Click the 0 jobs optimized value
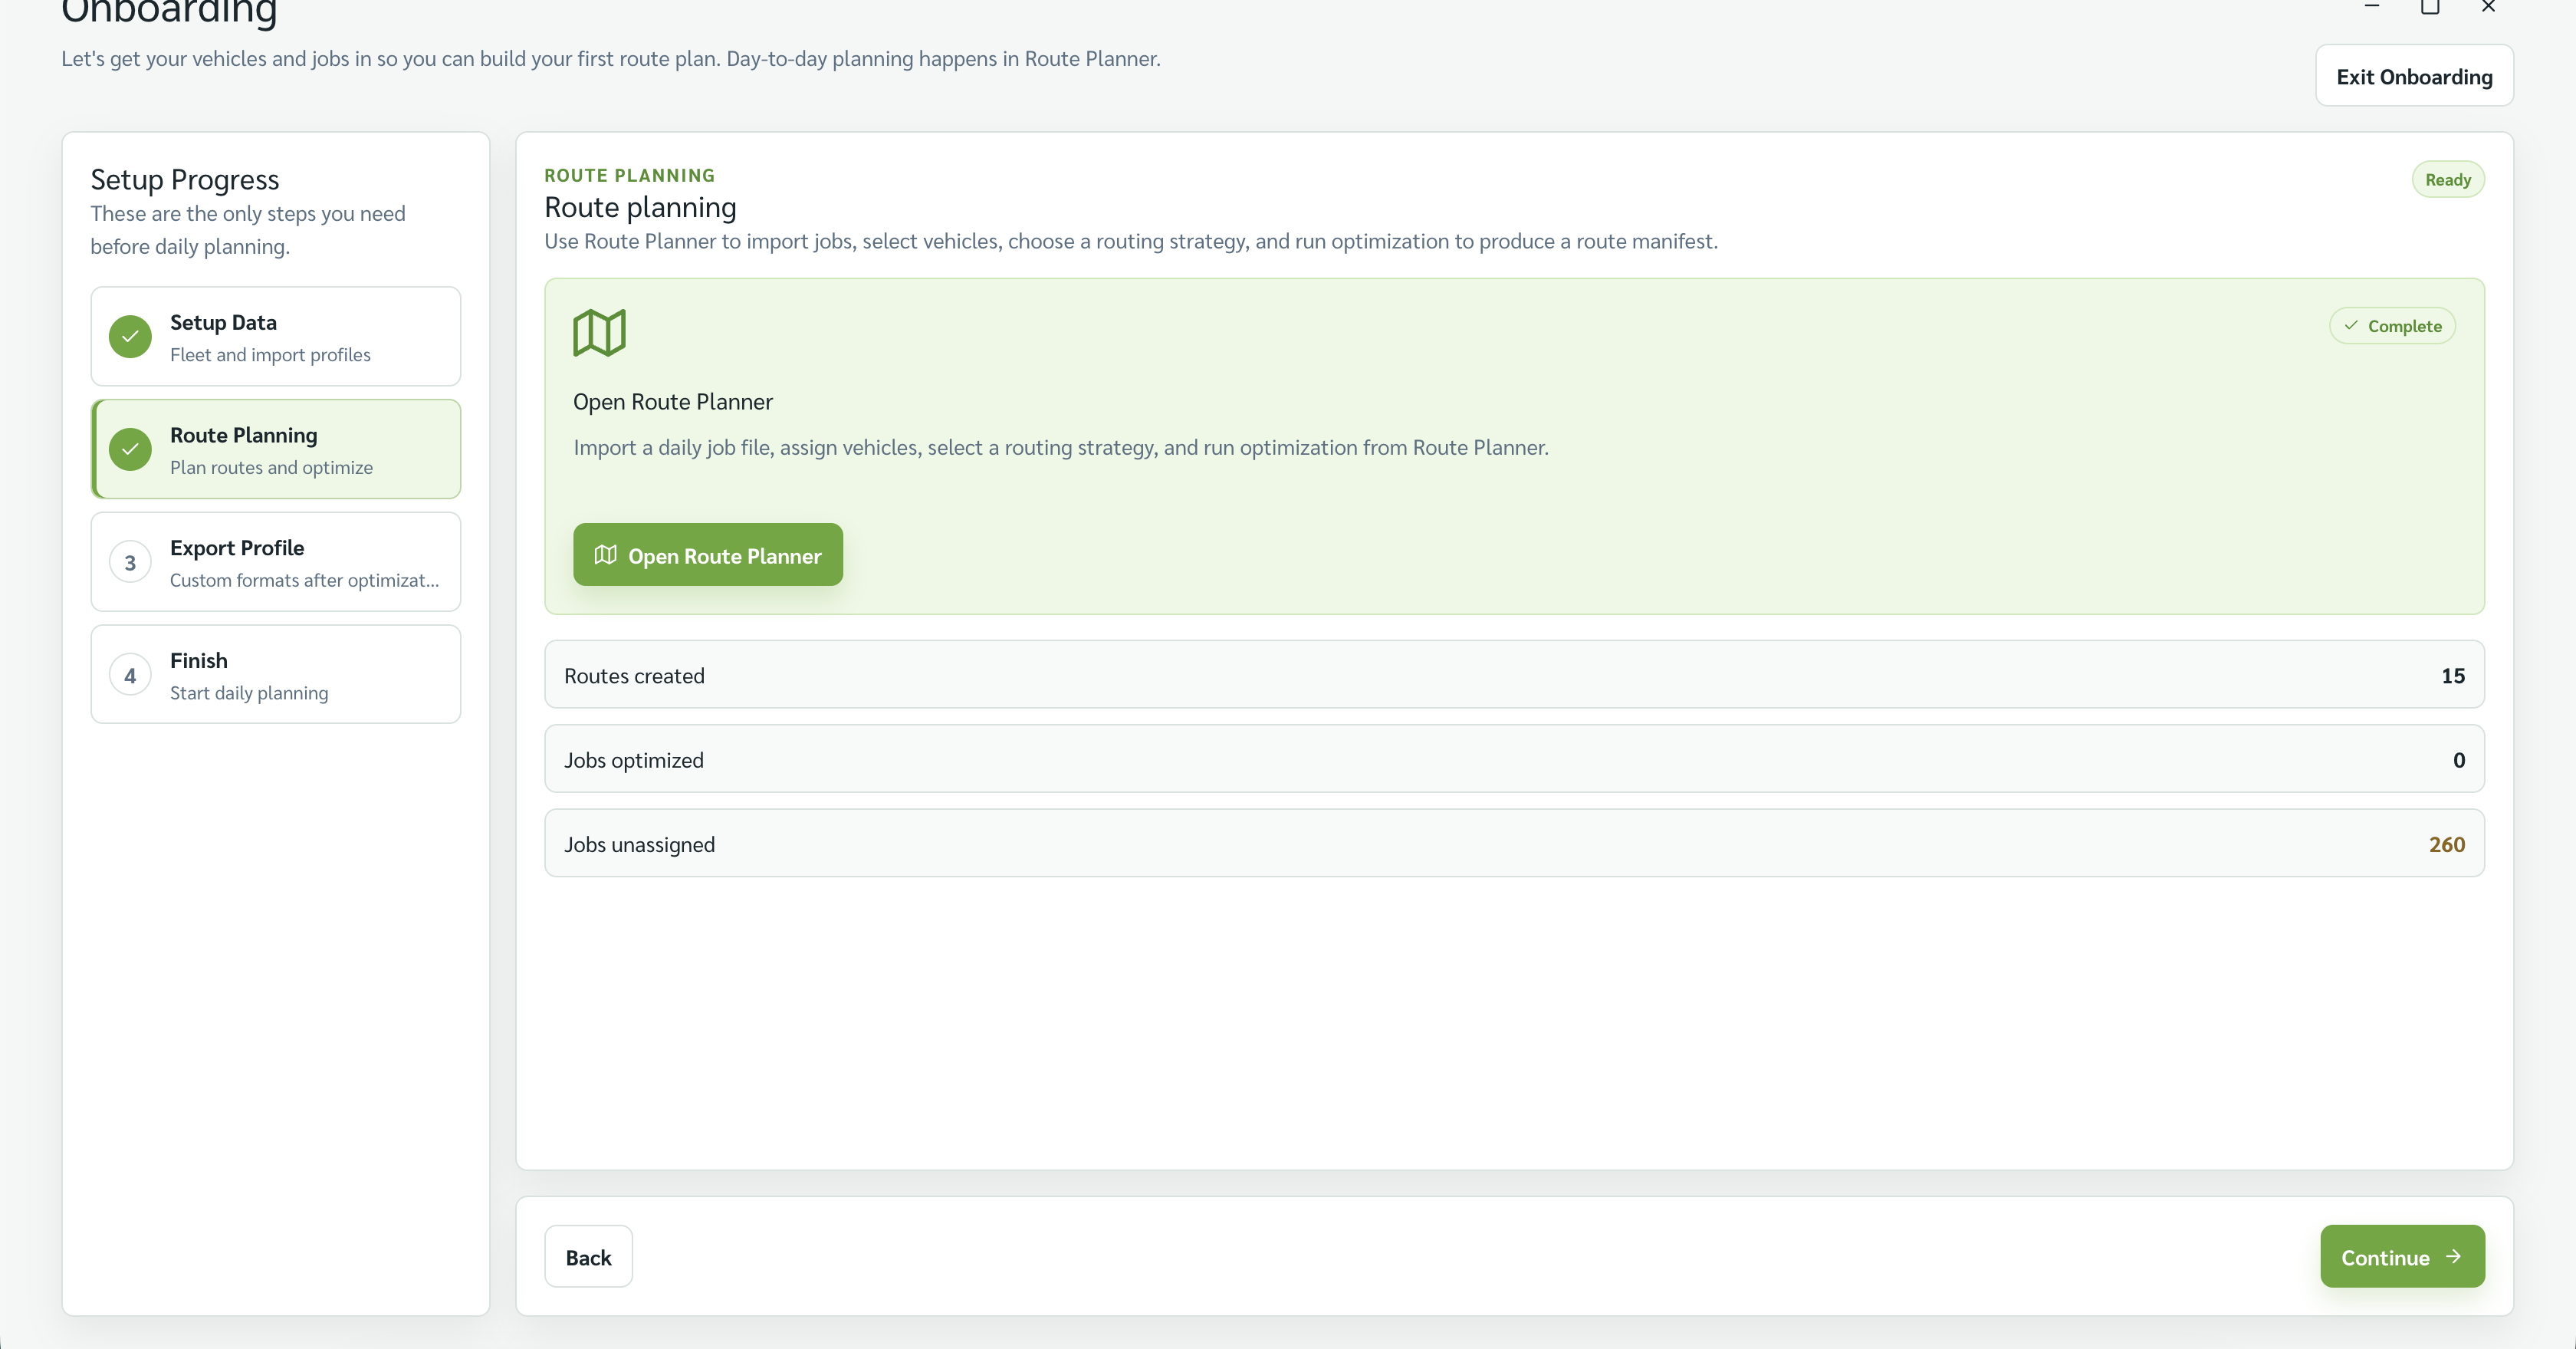Image resolution: width=2576 pixels, height=1349 pixels. [2459, 760]
